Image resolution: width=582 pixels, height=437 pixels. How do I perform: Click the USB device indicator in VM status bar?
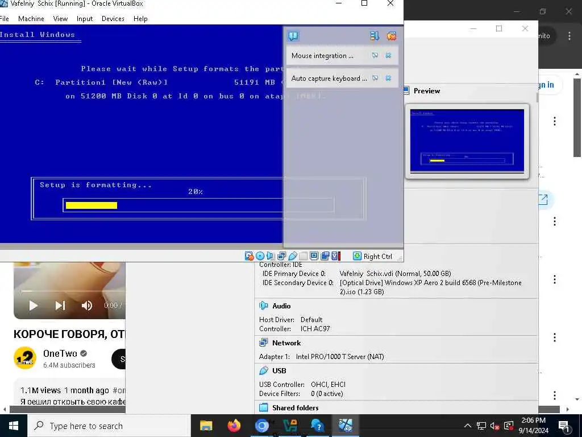point(293,256)
